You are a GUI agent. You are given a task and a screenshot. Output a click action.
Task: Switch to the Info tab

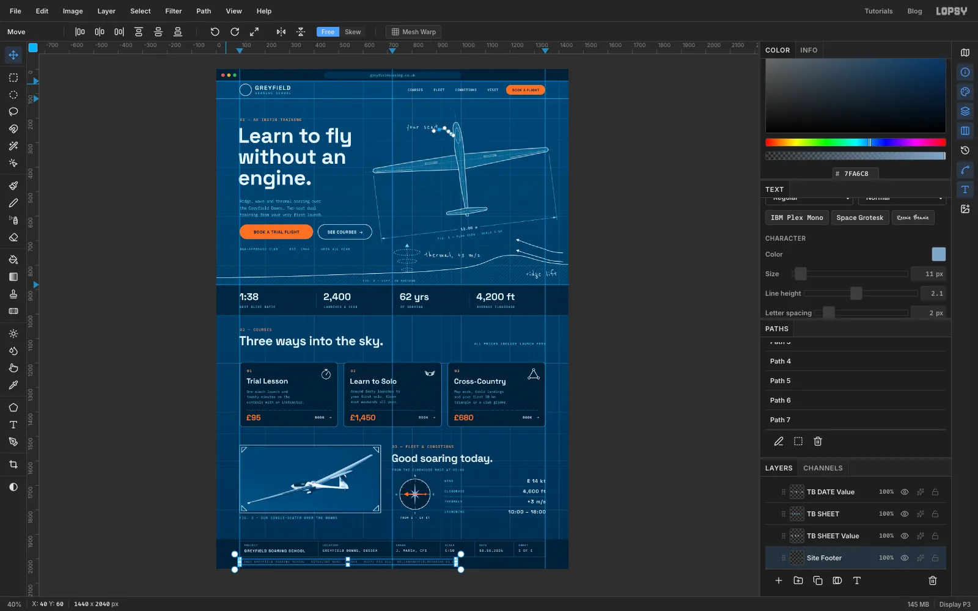809,50
